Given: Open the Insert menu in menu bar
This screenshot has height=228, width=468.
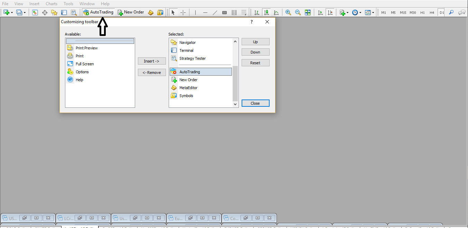Looking at the screenshot, I should click(x=34, y=3).
